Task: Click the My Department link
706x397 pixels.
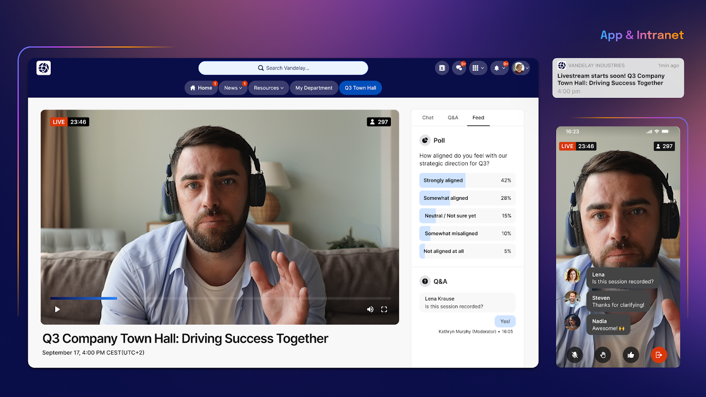Action: [x=314, y=87]
